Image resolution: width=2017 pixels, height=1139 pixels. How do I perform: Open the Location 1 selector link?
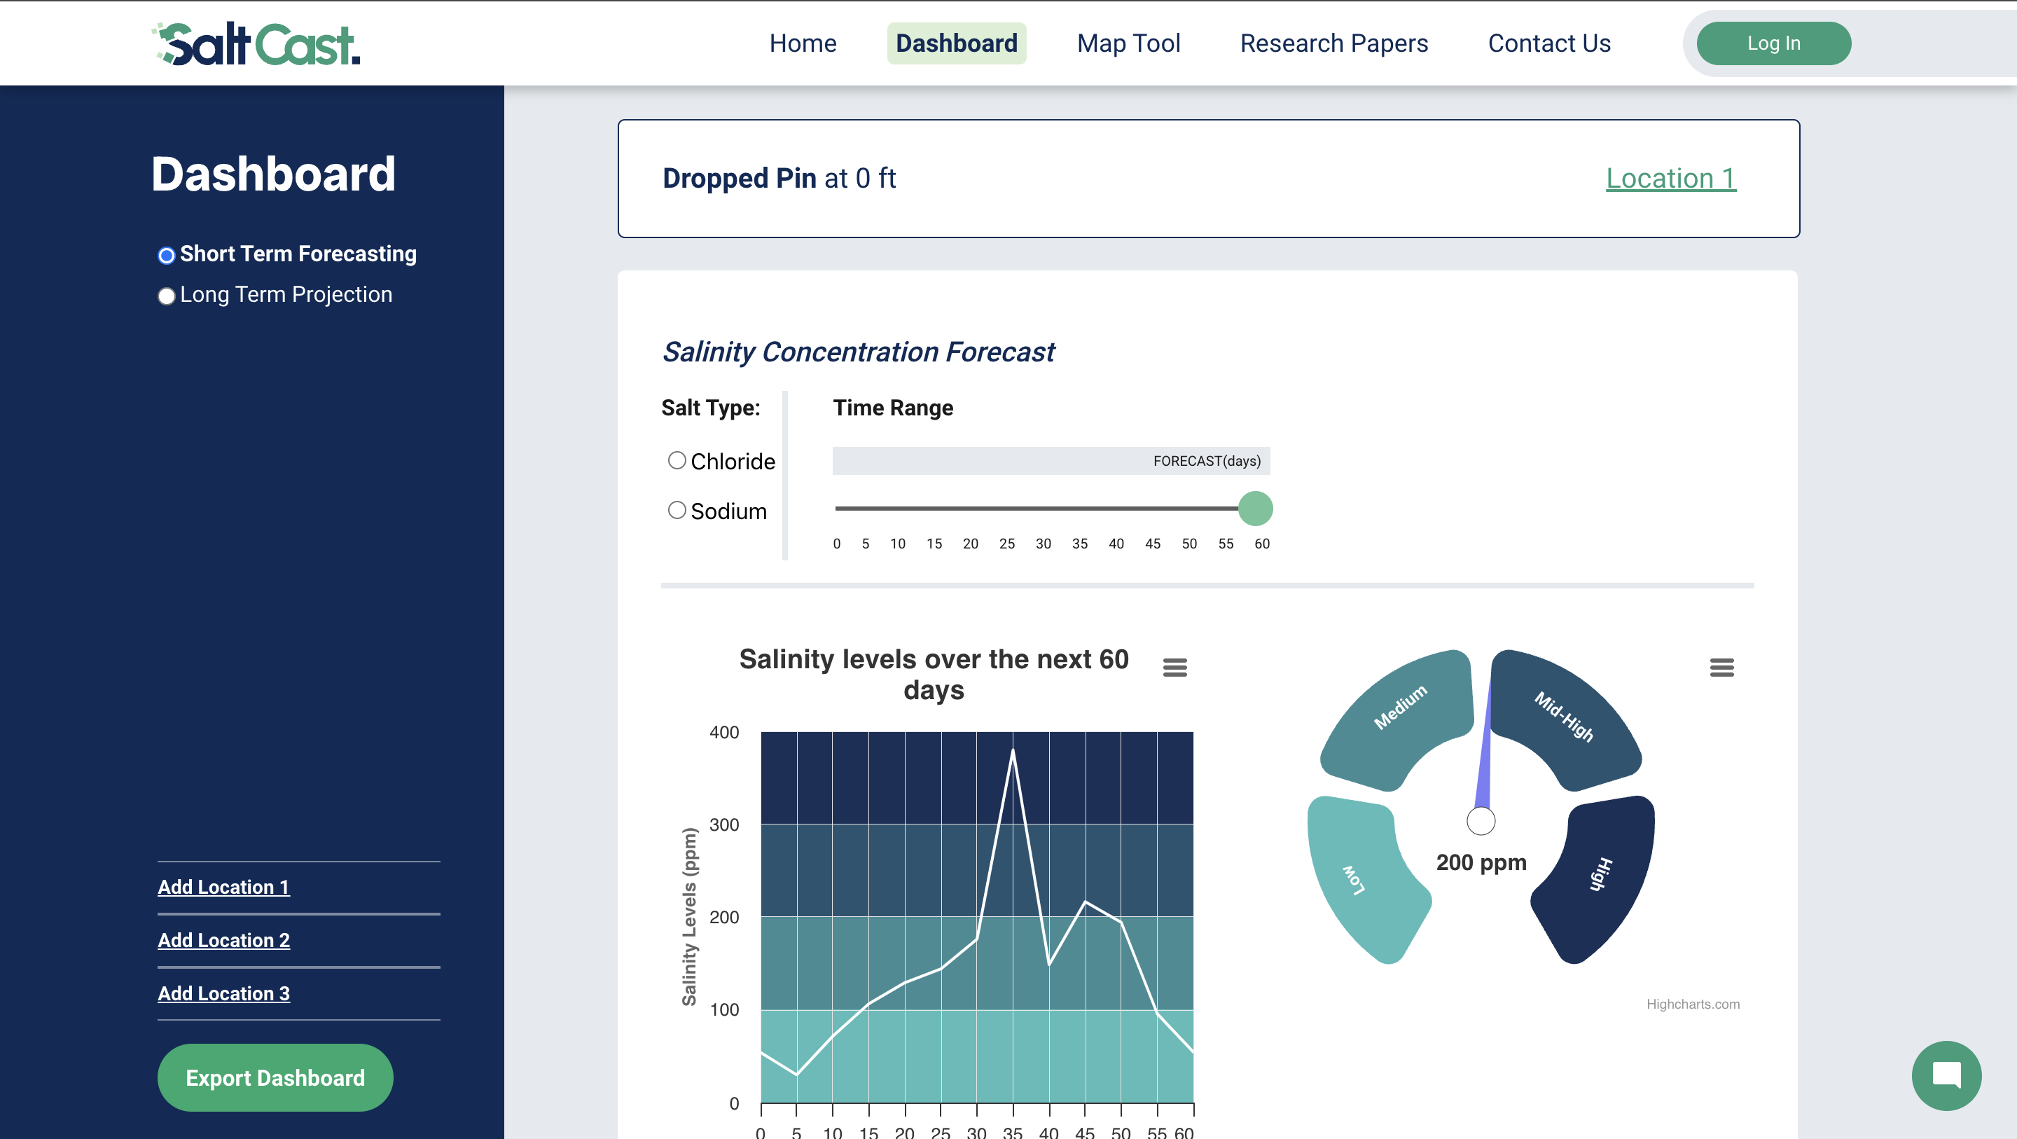point(1671,179)
